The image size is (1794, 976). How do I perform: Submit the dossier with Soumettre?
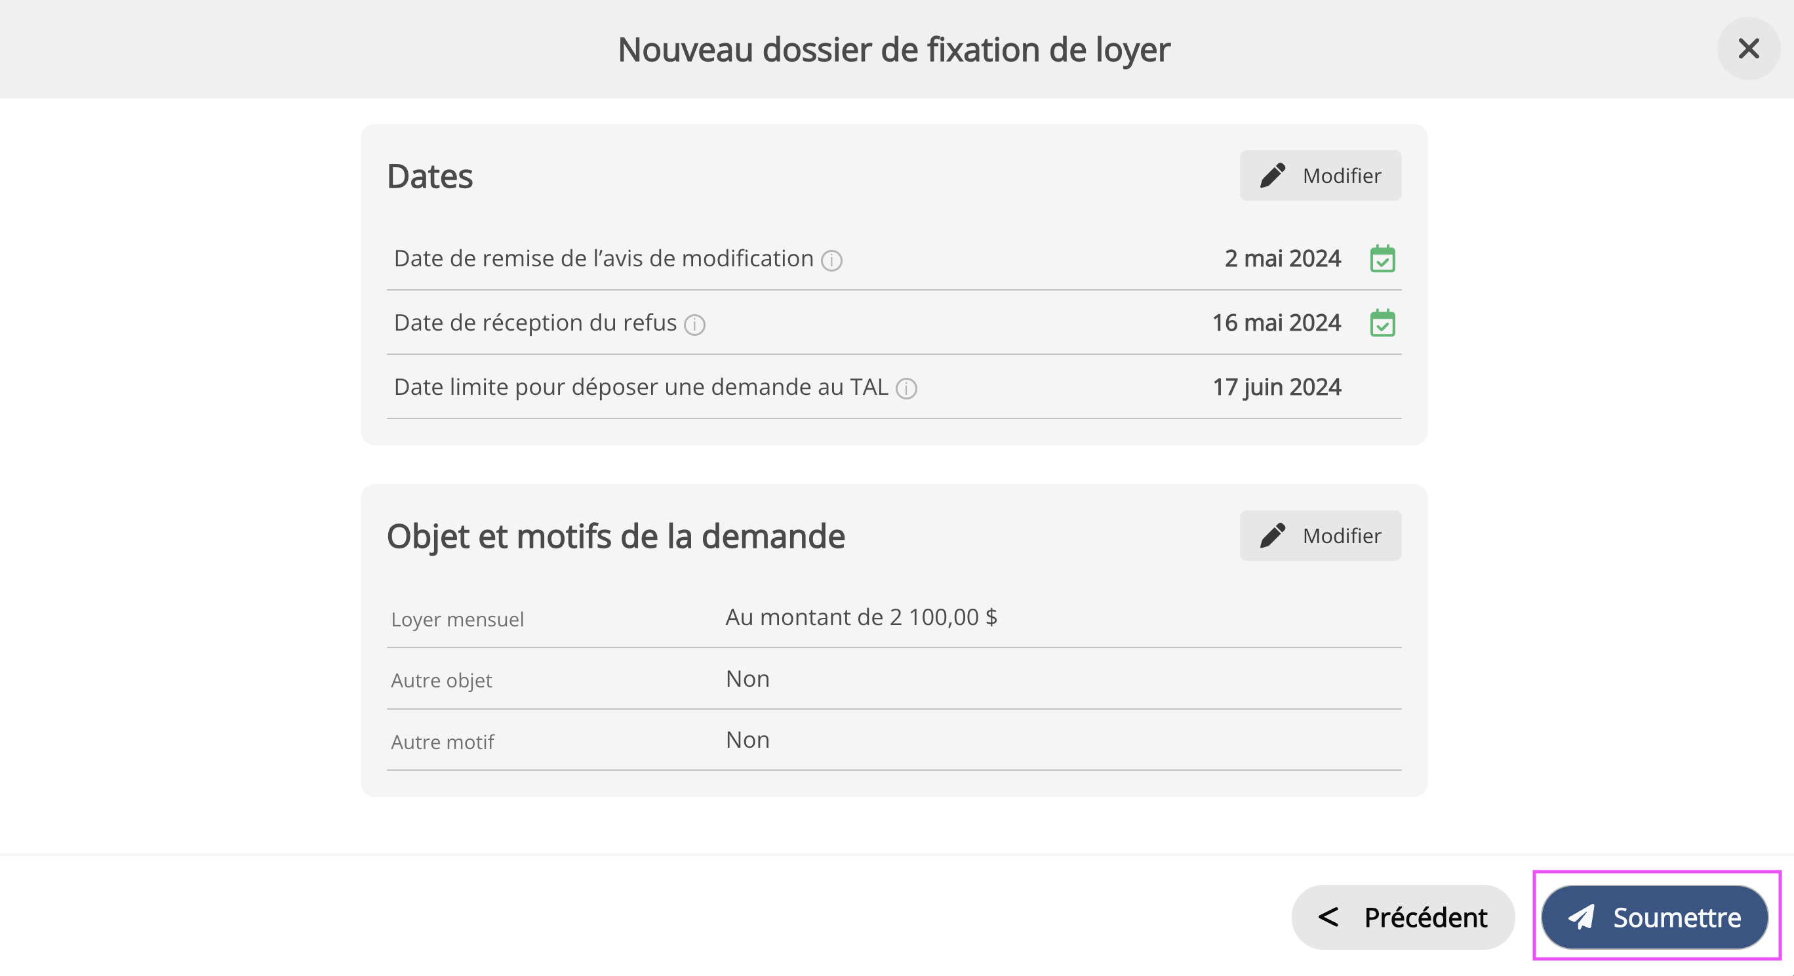click(1655, 917)
